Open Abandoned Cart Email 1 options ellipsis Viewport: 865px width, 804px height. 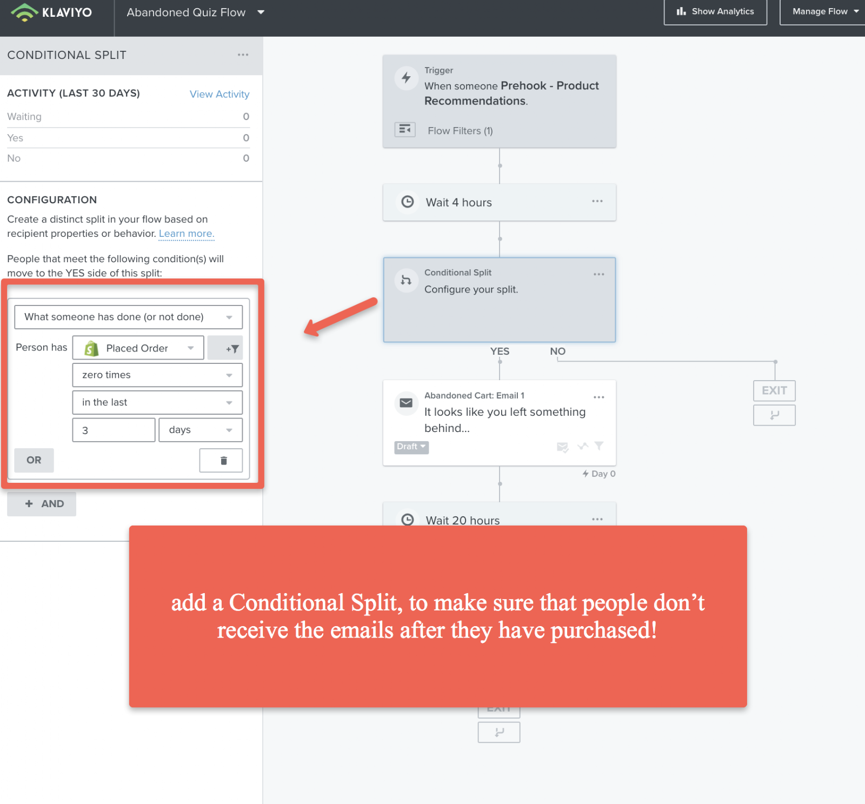tap(598, 397)
